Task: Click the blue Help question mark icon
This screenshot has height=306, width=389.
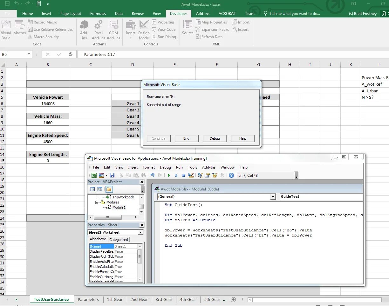Action: pyautogui.click(x=231, y=175)
